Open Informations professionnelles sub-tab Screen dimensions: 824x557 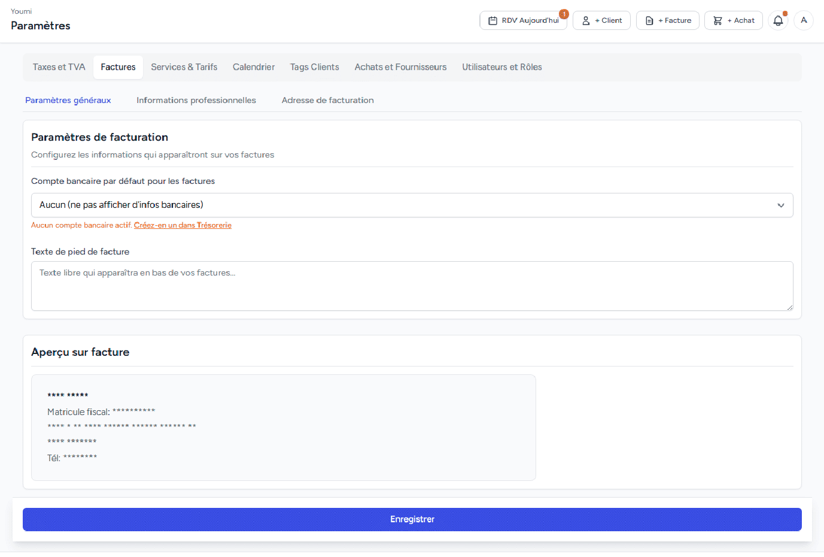pyautogui.click(x=196, y=100)
